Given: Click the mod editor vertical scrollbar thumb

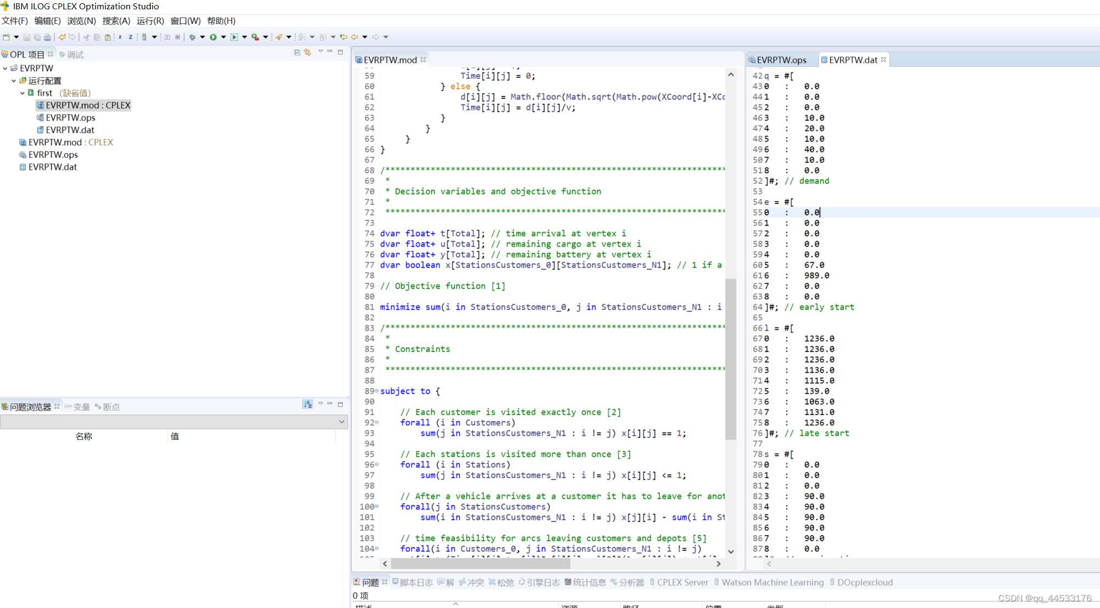Looking at the screenshot, I should 730,359.
